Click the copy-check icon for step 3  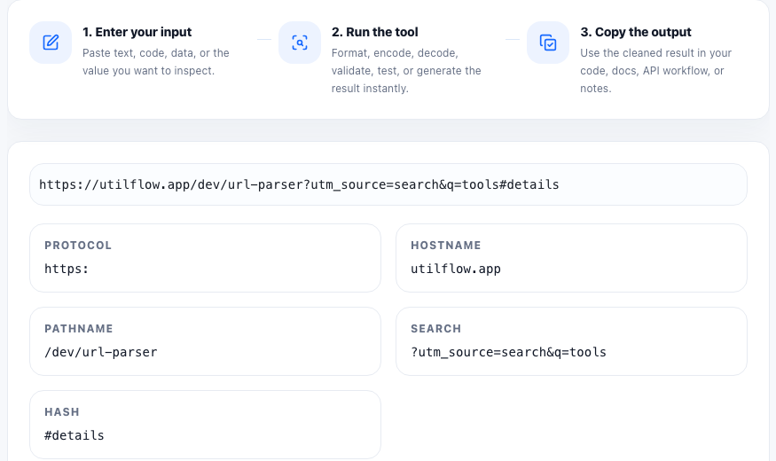coord(548,43)
